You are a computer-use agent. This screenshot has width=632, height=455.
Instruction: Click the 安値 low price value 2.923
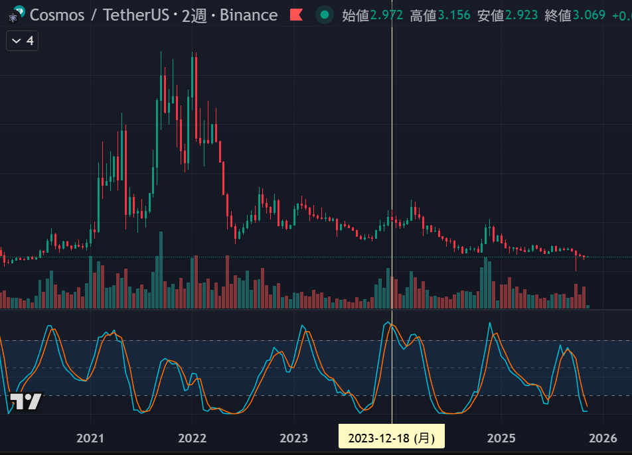tap(522, 15)
